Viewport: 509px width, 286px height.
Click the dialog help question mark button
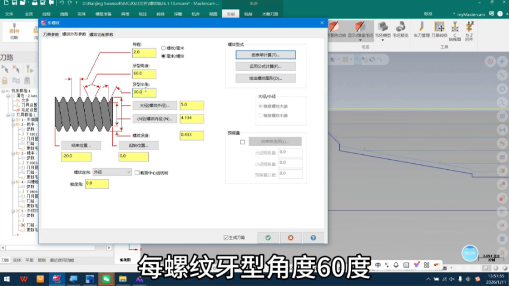[313, 238]
